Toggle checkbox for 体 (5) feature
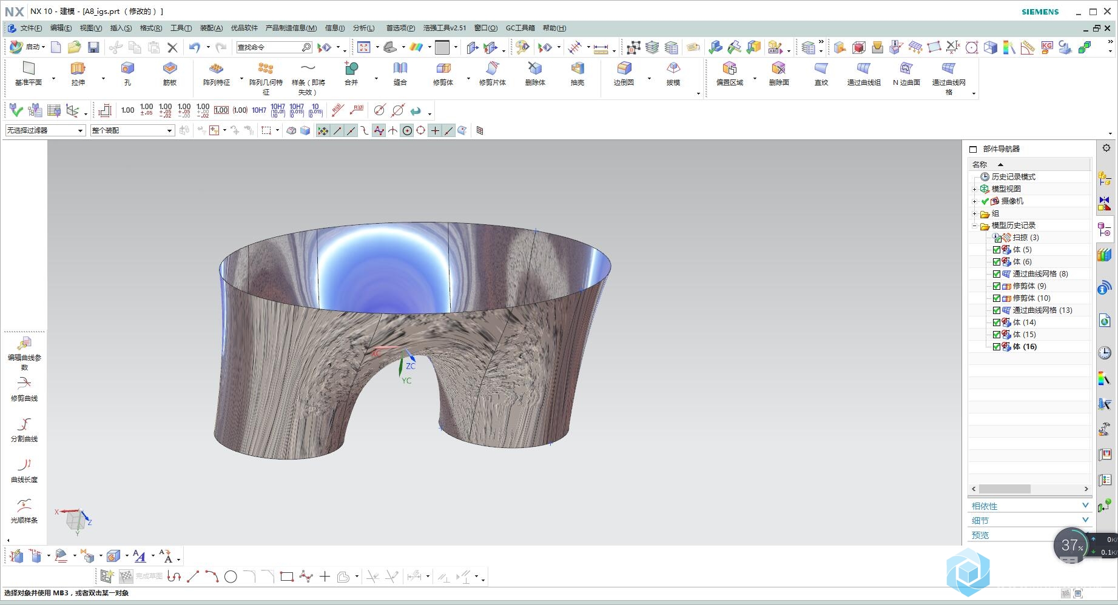Viewport: 1118px width, 605px height. 996,250
